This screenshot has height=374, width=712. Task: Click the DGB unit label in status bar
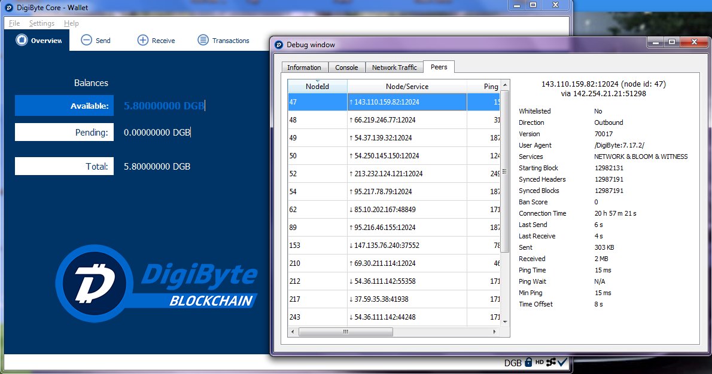(513, 363)
